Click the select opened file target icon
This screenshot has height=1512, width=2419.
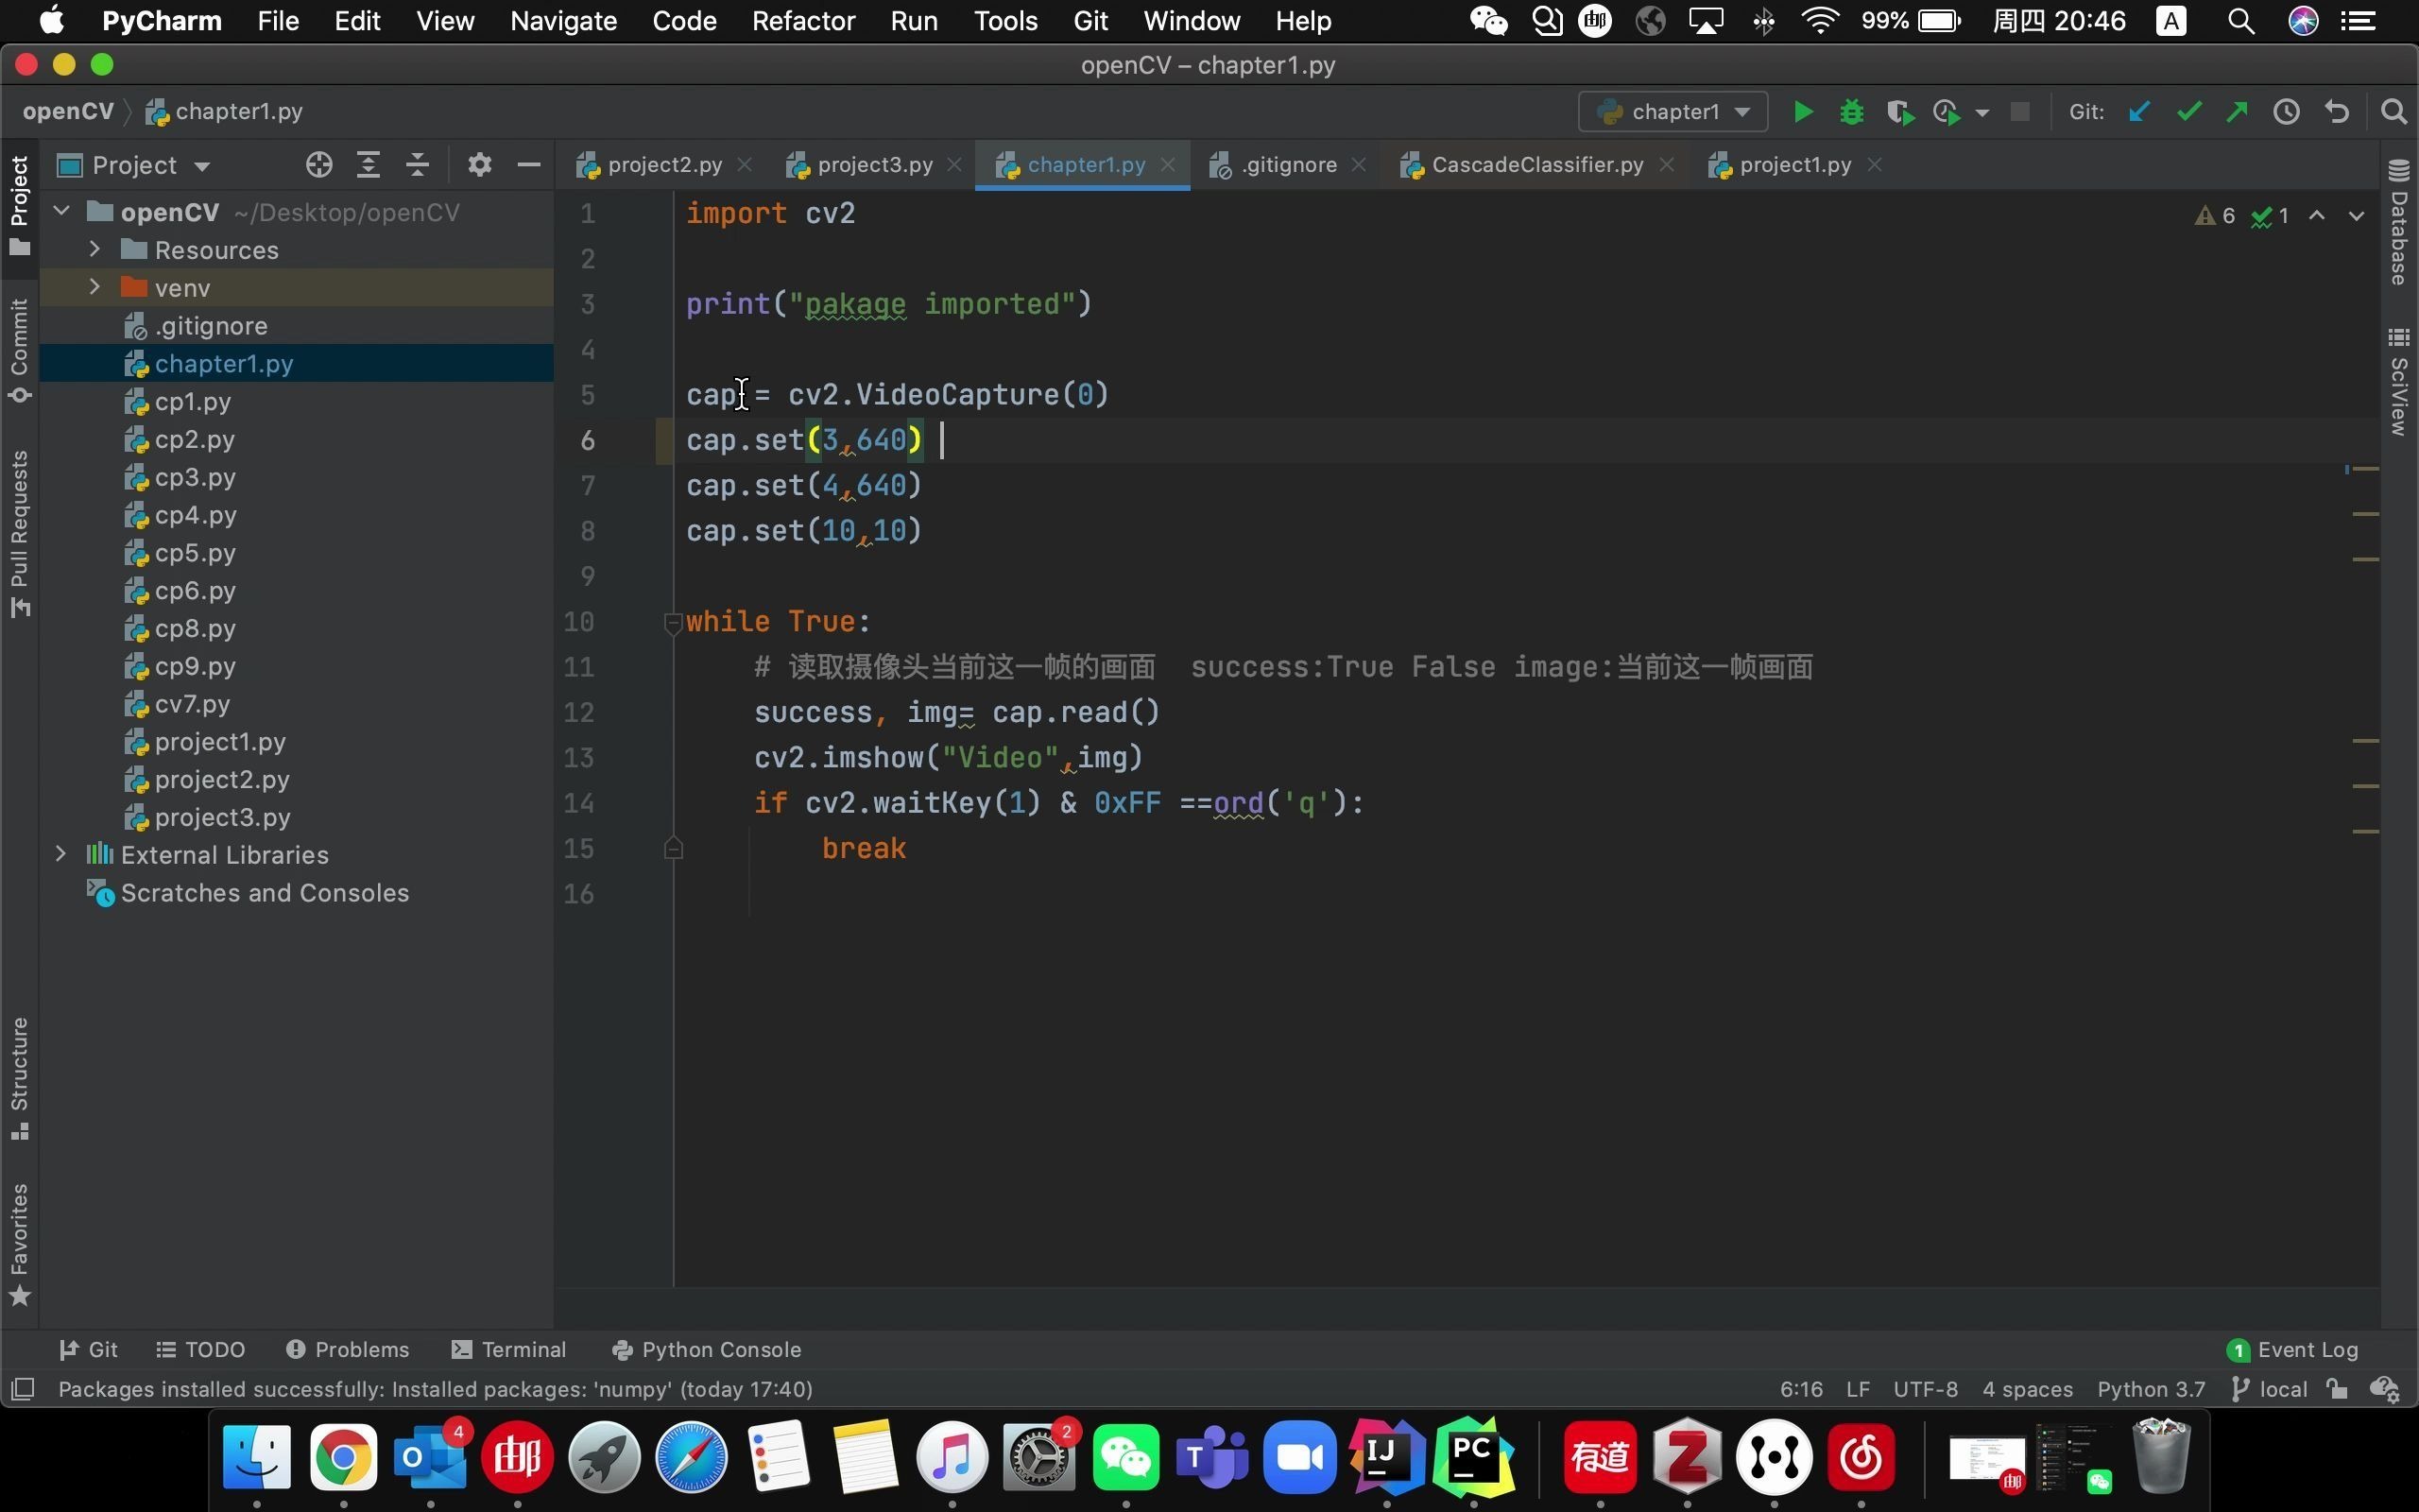click(x=318, y=165)
